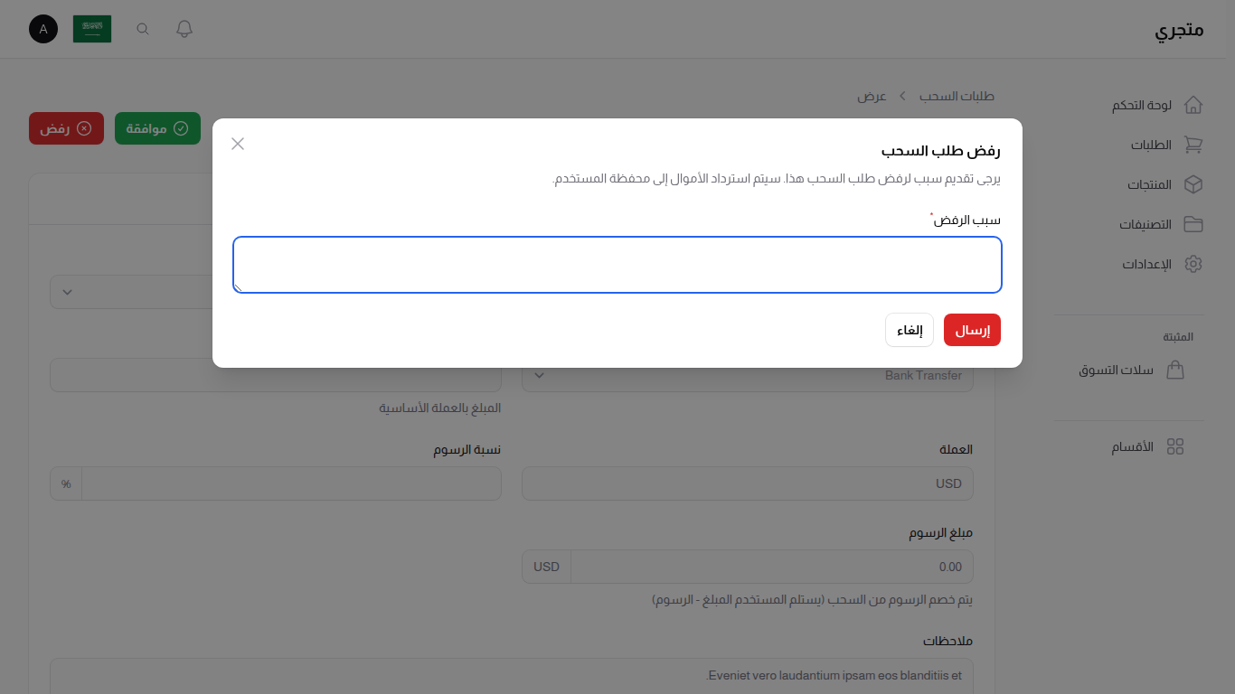The image size is (1235, 694).
Task: Select لوحة التحكم from the sidebar
Action: 1141,105
